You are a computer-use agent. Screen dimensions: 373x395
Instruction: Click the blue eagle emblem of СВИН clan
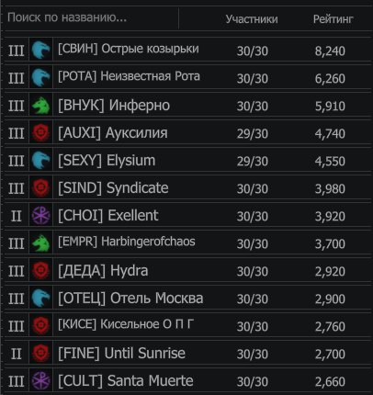pyautogui.click(x=41, y=50)
